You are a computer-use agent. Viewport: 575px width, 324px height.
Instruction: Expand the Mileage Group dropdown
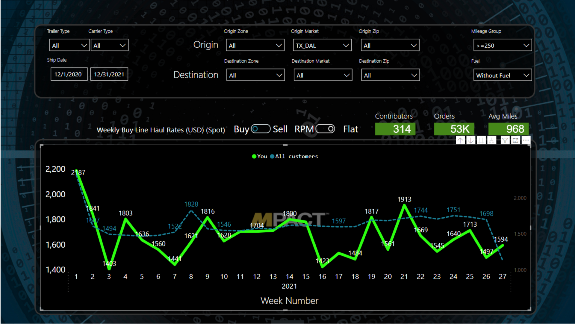tap(502, 46)
